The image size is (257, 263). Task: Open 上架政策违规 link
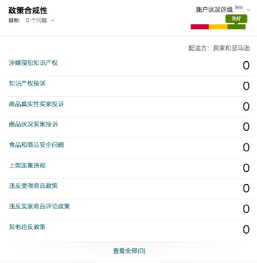(27, 165)
